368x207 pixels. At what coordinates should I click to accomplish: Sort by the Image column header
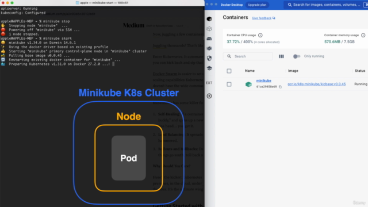[x=293, y=71]
